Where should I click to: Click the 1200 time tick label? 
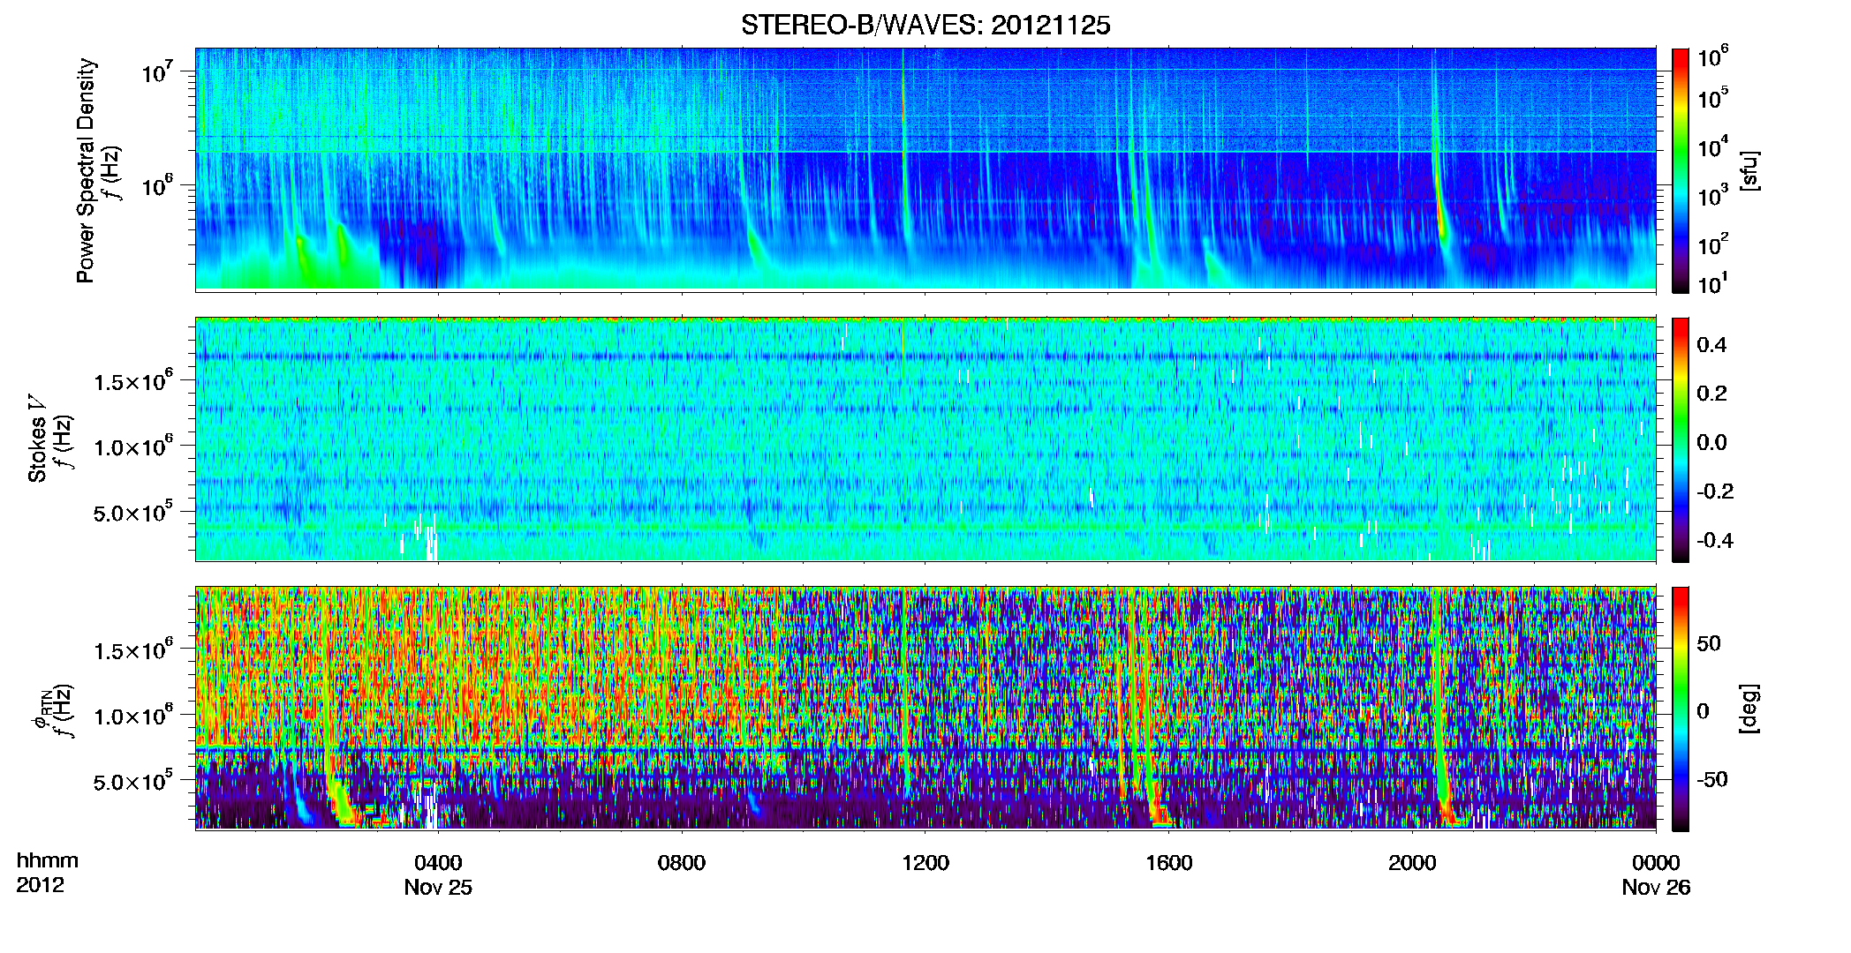click(925, 863)
